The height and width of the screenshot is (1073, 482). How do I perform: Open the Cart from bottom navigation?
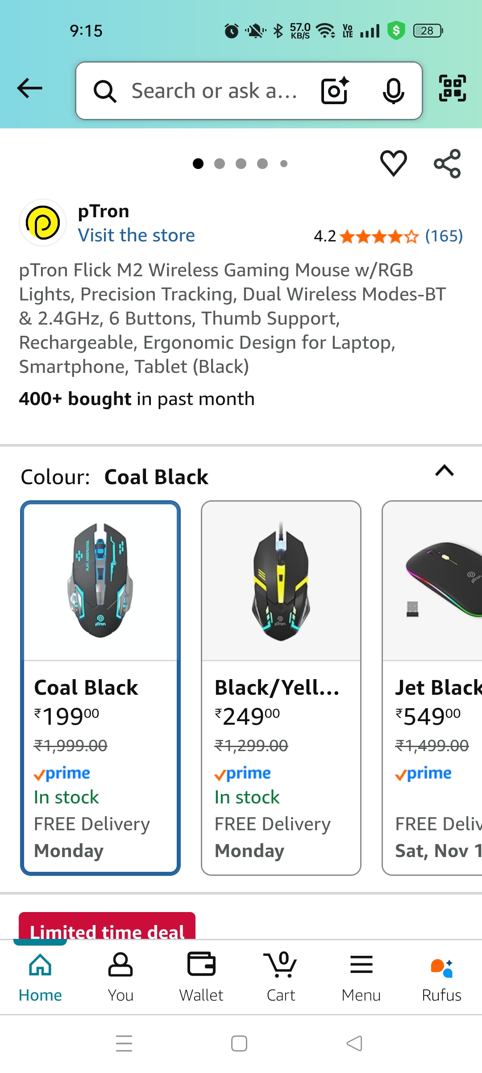point(280,979)
